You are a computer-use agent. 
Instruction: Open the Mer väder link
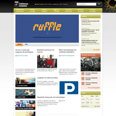point(97,106)
